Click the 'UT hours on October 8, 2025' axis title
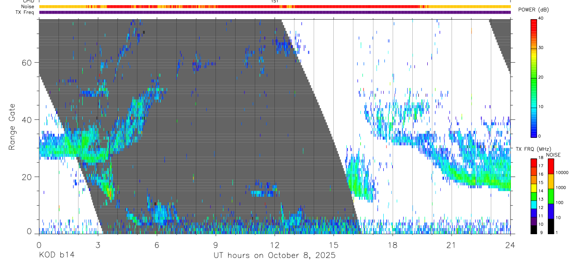574x265 pixels. [x=274, y=256]
